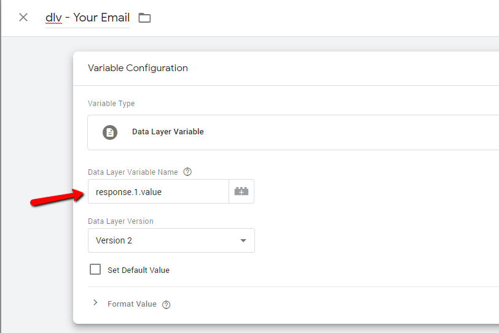The image size is (499, 333).
Task: Open the Data Layer Version dropdown
Action: (171, 240)
